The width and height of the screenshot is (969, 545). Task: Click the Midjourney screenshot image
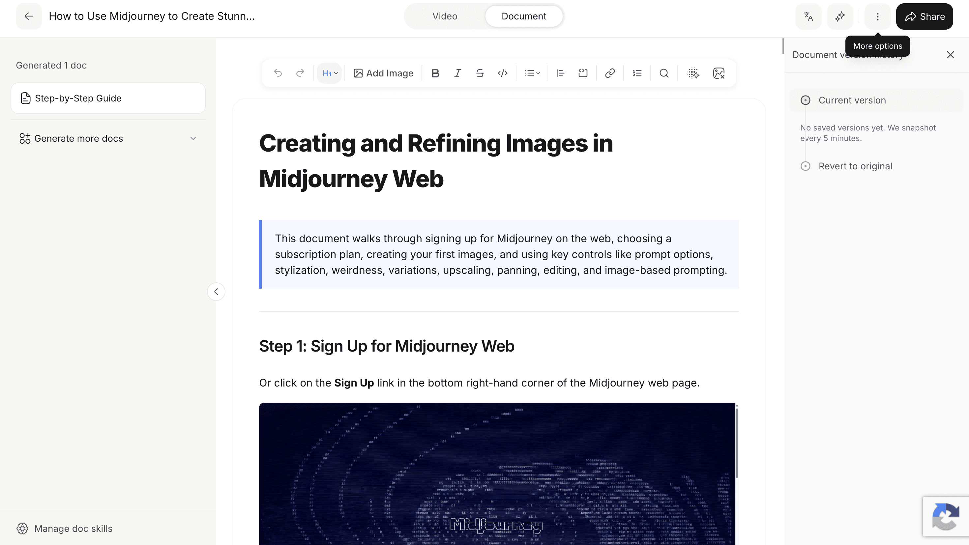(497, 474)
